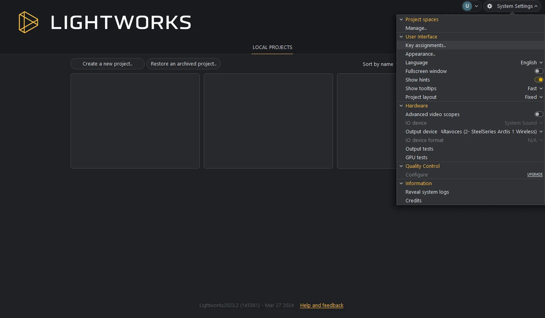Toggle Fullscreen window switch
545x318 pixels.
coord(539,71)
